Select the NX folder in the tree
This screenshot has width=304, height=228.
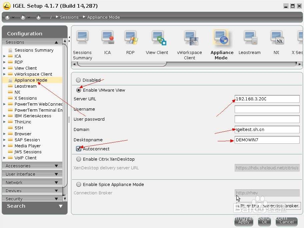tap(17, 92)
